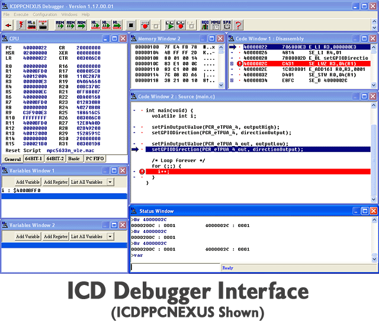
Task: Click the lightning bolt Reset toolbar icon
Action: pos(21,25)
